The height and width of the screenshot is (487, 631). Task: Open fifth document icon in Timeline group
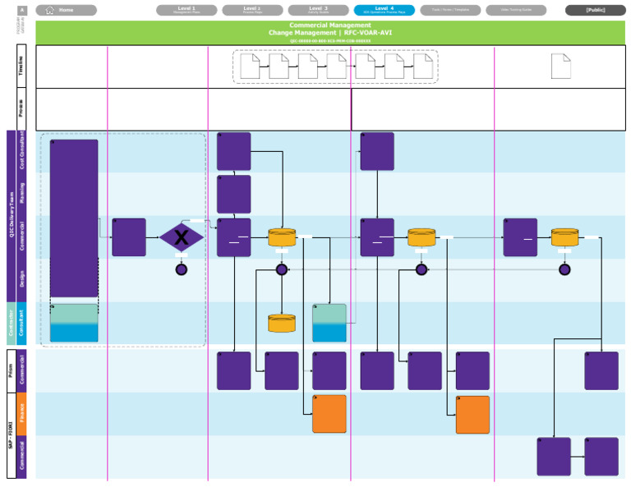point(366,66)
